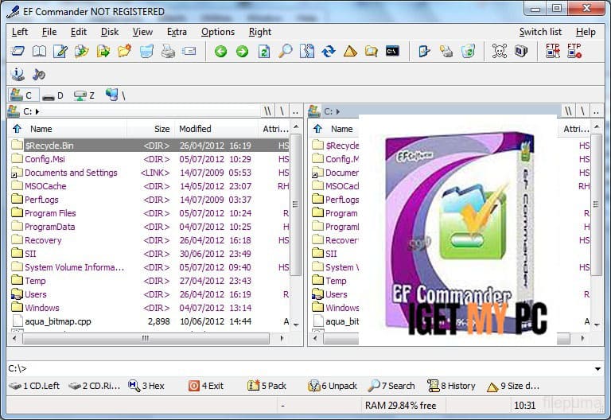Open the Extra menu

pos(177,32)
